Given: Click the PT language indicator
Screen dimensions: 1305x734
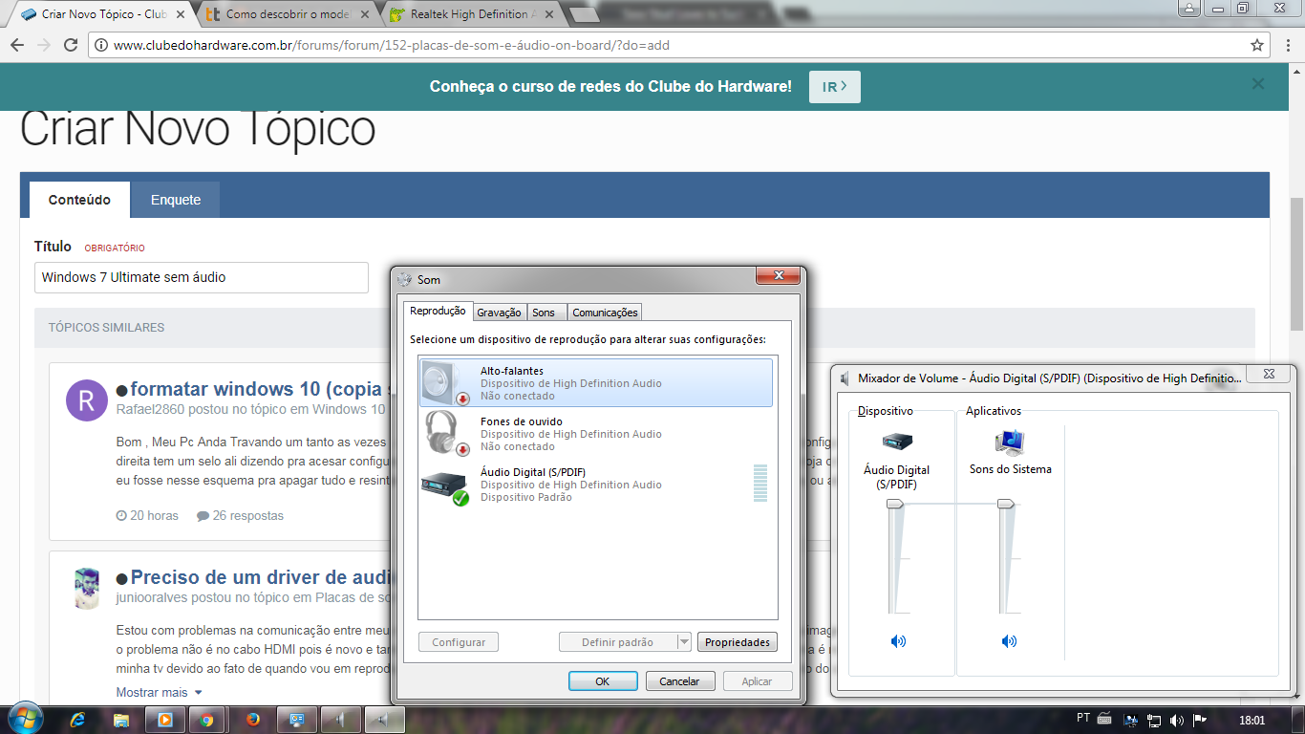Looking at the screenshot, I should tap(1083, 718).
